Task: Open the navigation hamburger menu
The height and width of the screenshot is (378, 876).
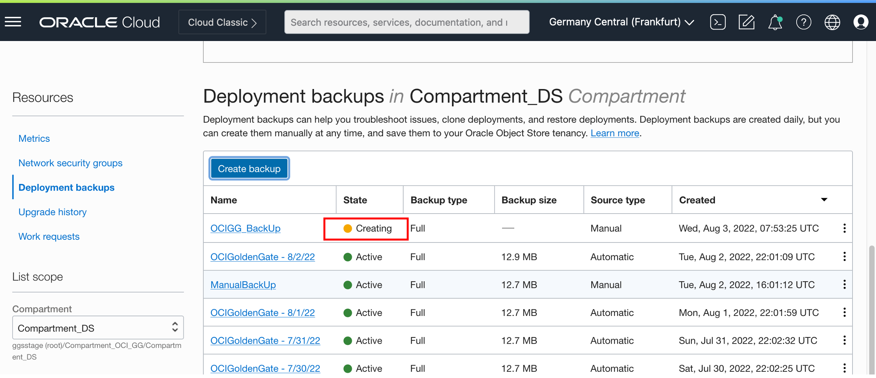Action: click(13, 22)
